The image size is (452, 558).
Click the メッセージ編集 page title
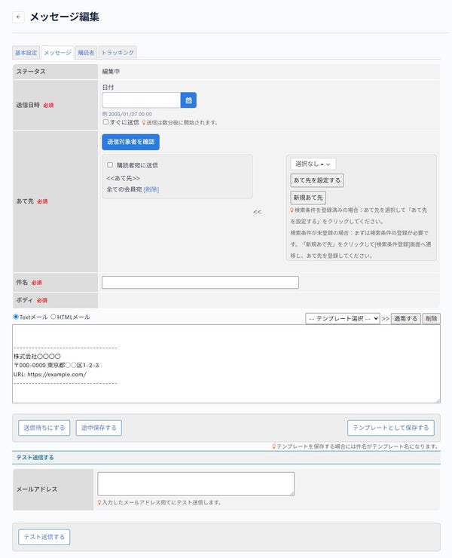click(x=64, y=17)
